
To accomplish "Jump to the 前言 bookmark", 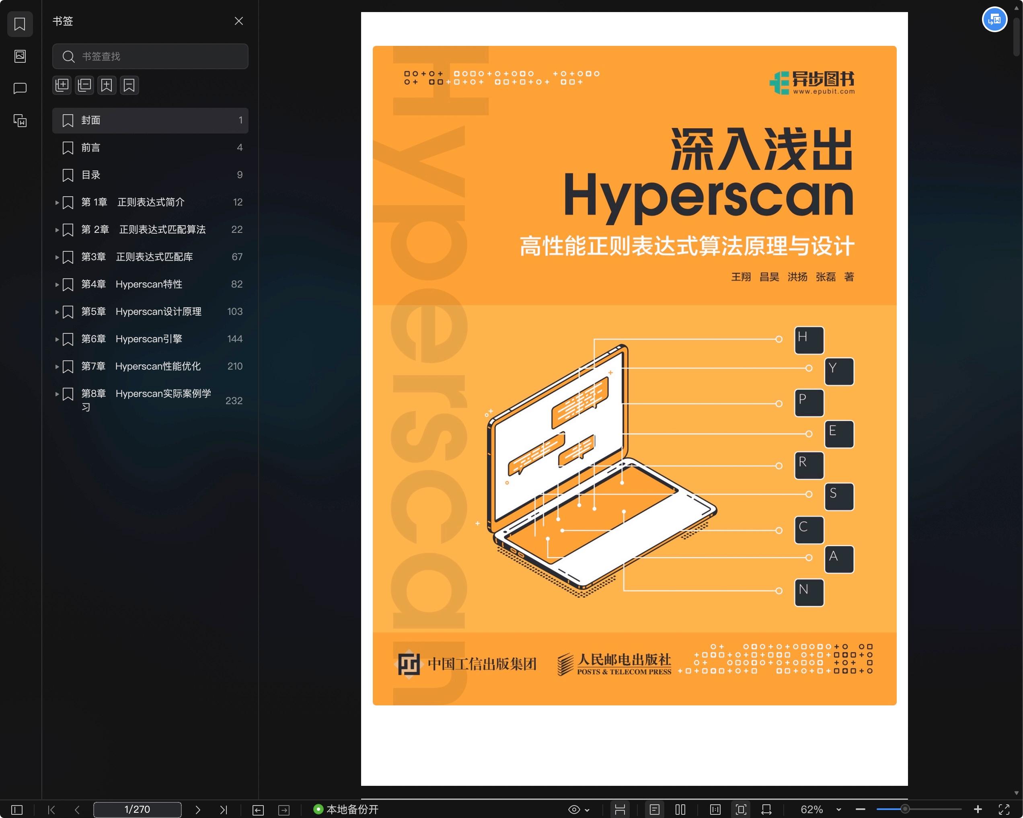I will 150,148.
